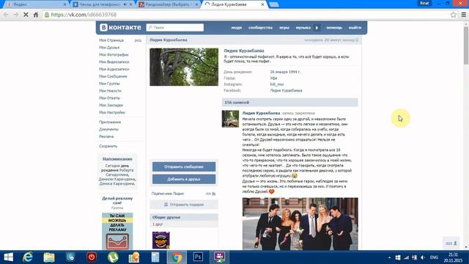Click the mutual friend avatar thumbnail
The image size is (469, 264).
(161, 240)
